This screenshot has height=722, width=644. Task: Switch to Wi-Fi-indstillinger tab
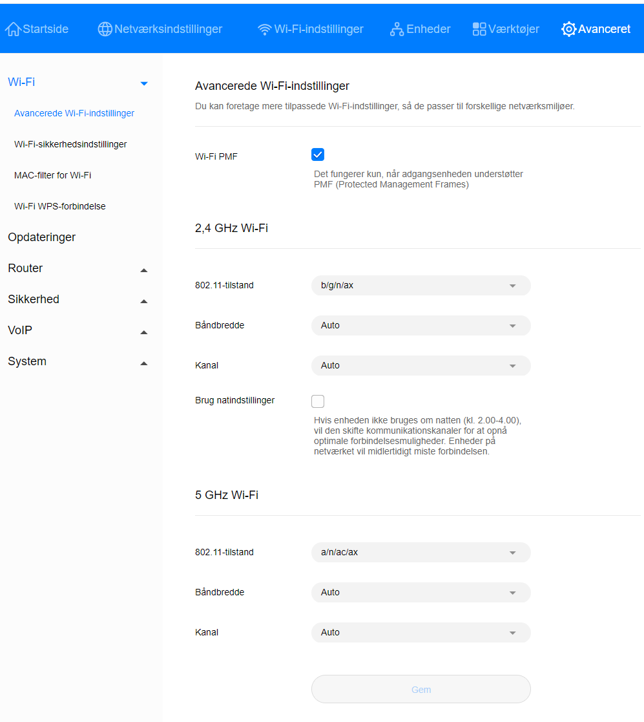click(x=311, y=29)
